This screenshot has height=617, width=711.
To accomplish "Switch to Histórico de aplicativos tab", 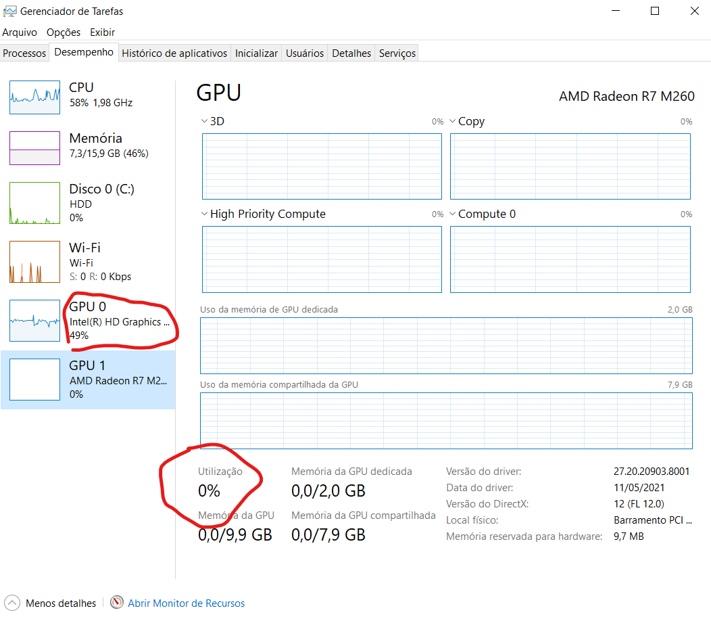I will [174, 53].
